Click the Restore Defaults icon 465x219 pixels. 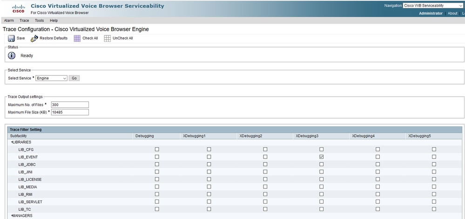click(34, 39)
